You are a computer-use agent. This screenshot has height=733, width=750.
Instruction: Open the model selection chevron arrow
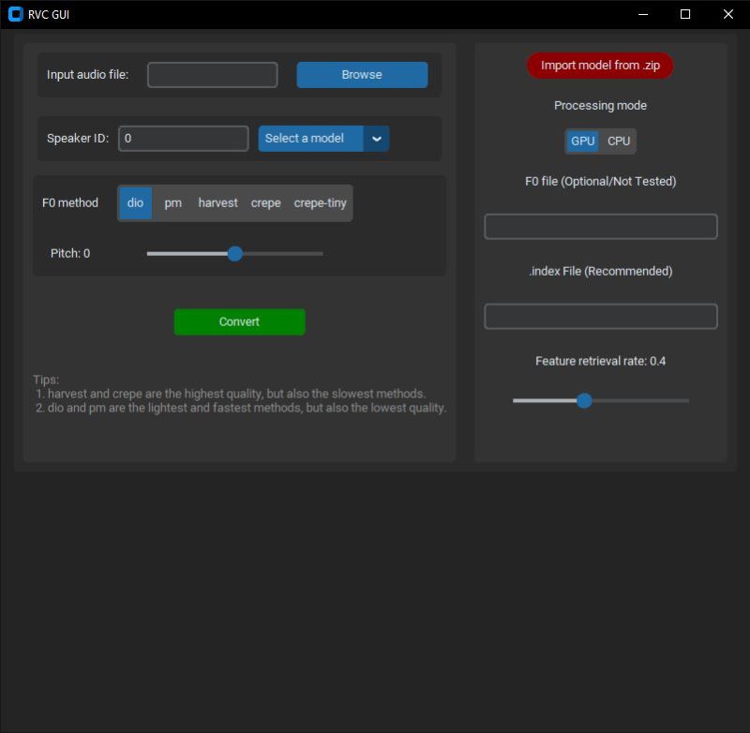point(376,138)
